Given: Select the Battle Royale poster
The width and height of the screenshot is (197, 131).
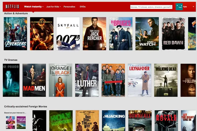Looking at the screenshot, I should (x=166, y=121).
